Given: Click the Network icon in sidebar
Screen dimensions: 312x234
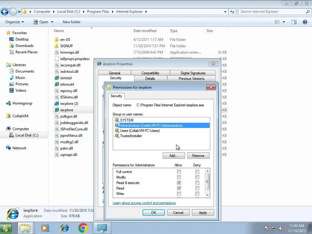Looking at the screenshot, I should click(x=8, y=148).
